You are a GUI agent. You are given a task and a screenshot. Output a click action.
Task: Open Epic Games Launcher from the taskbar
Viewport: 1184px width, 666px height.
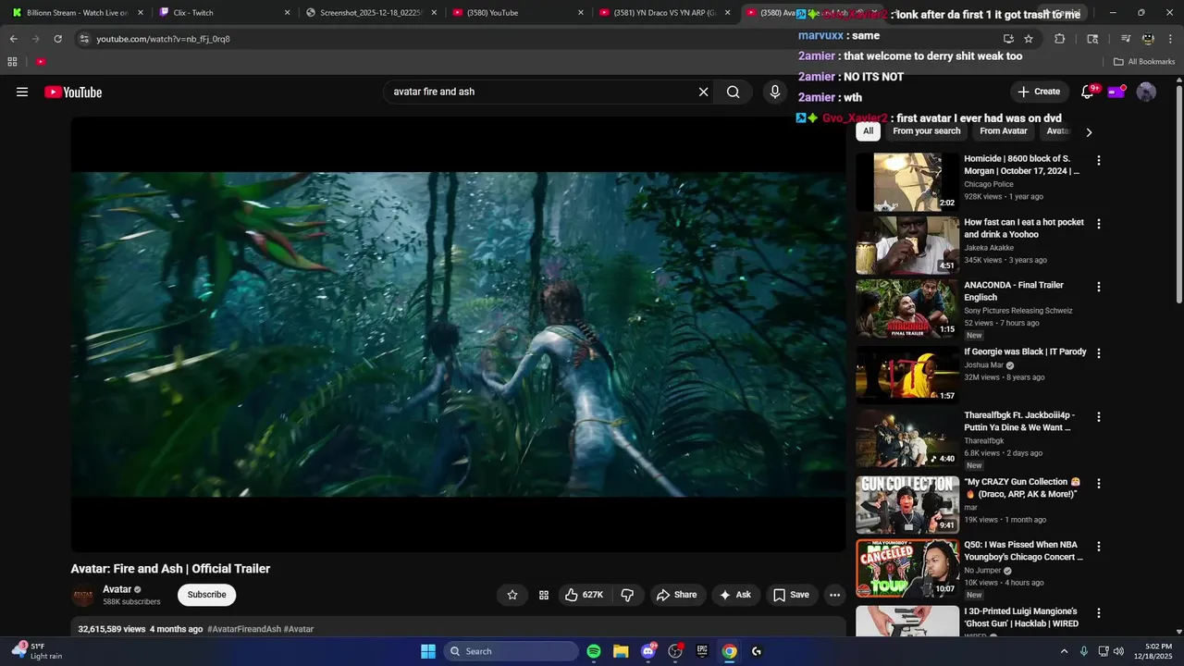[x=702, y=651]
